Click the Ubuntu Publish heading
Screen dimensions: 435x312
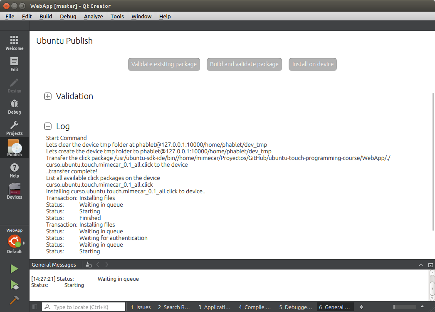click(64, 41)
